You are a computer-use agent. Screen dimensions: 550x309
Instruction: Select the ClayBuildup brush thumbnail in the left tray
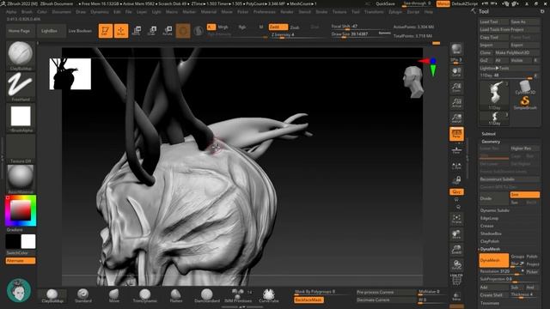(21, 55)
